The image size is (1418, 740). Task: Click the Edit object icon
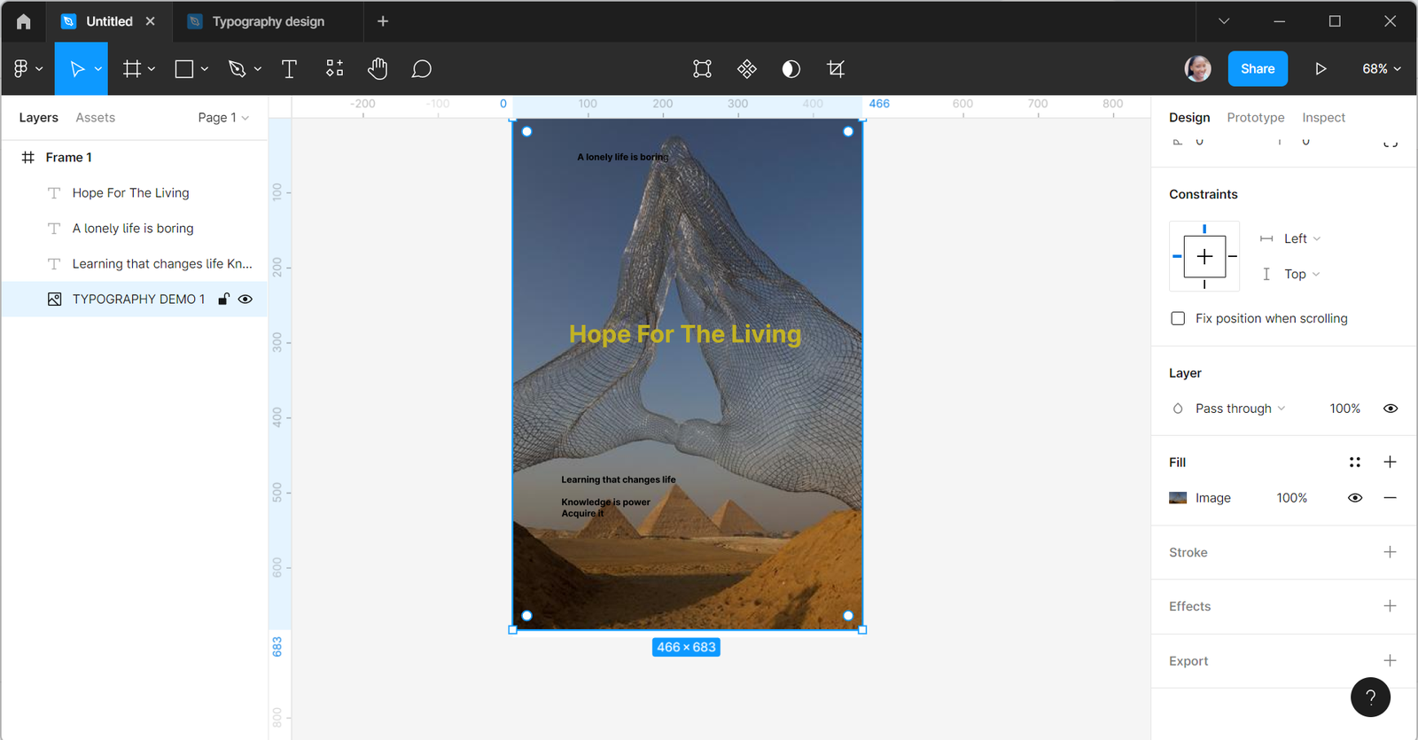click(x=702, y=68)
